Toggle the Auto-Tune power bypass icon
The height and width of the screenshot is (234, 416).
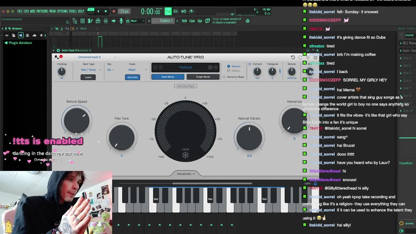tap(315, 57)
